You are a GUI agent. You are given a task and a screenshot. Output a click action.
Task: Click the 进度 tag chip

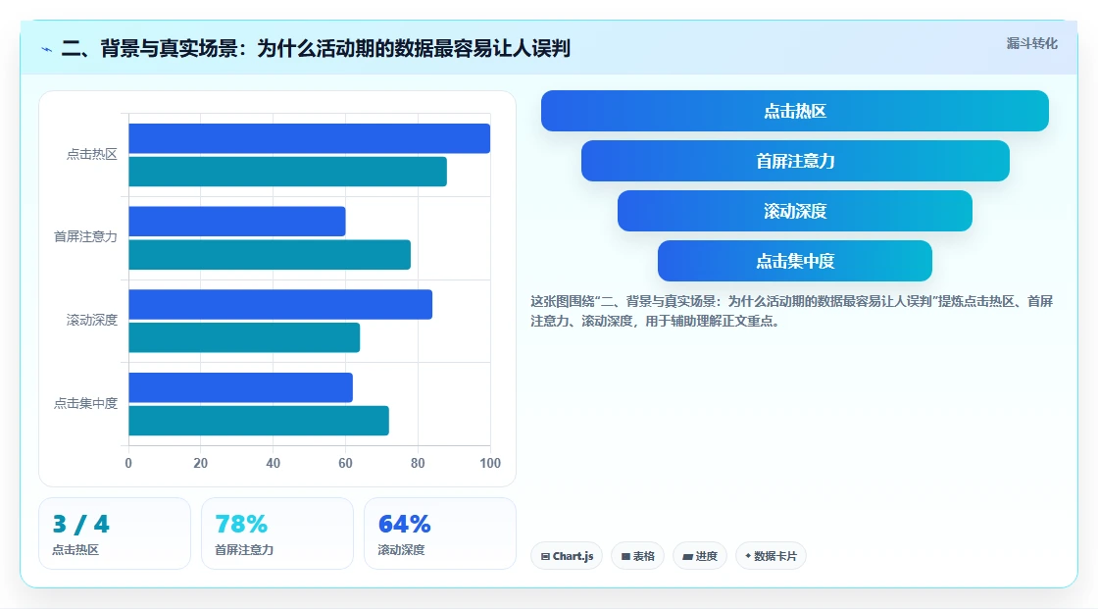[x=700, y=556]
